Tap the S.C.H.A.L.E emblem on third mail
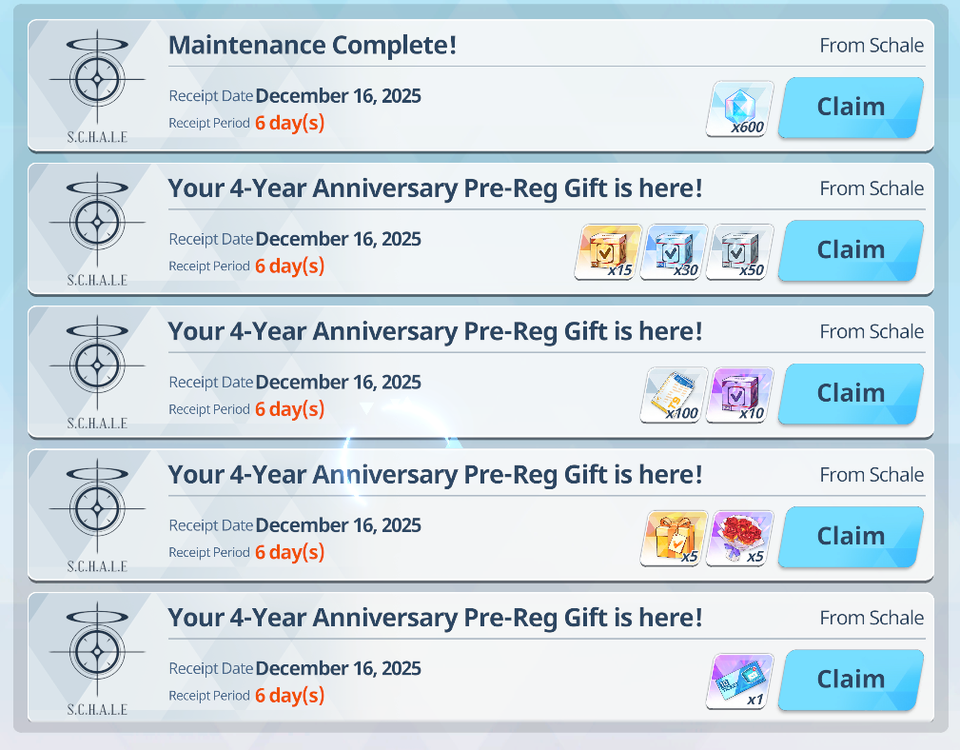The height and width of the screenshot is (750, 960). [x=97, y=372]
